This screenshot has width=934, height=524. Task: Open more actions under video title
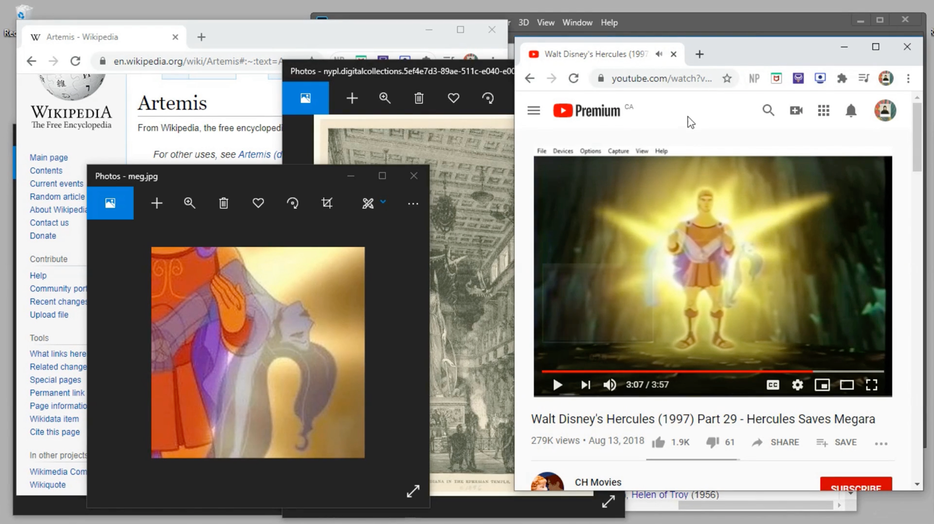tap(881, 443)
